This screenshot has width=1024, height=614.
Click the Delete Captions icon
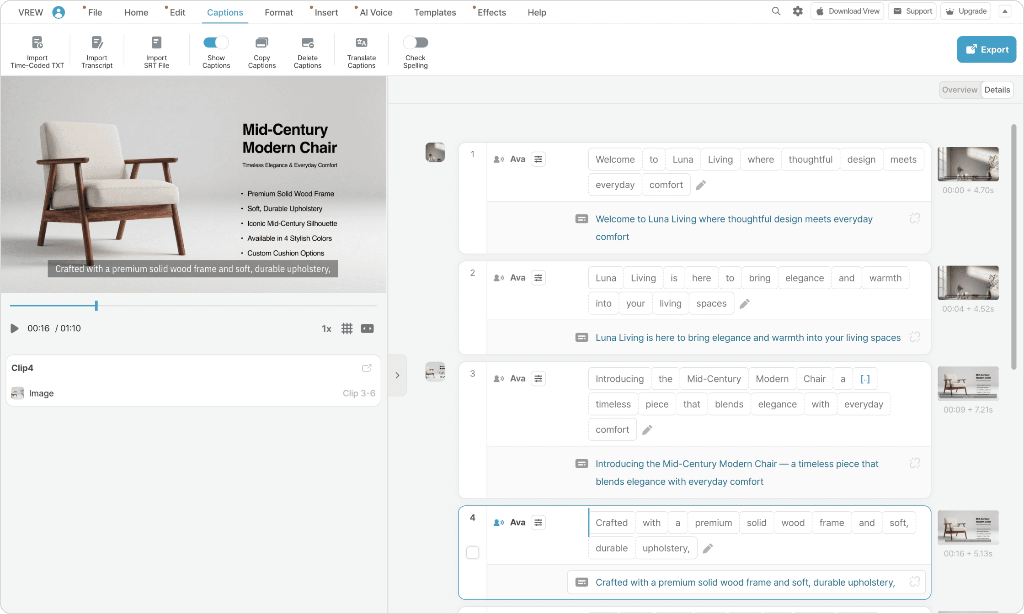coord(307,43)
